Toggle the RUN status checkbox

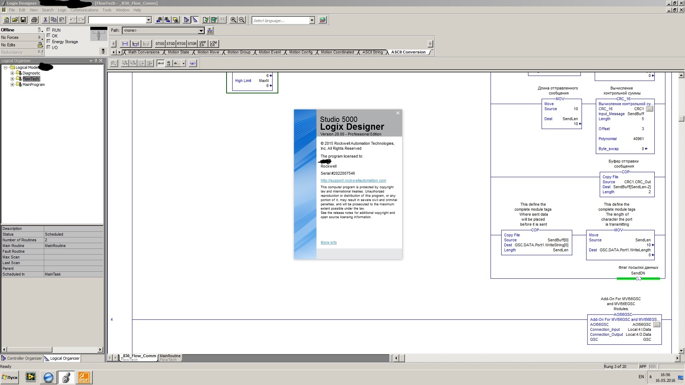click(49, 30)
